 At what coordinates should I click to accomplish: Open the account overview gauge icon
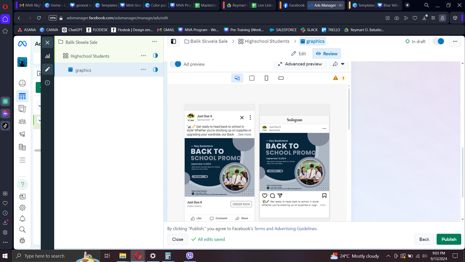pyautogui.click(x=22, y=83)
